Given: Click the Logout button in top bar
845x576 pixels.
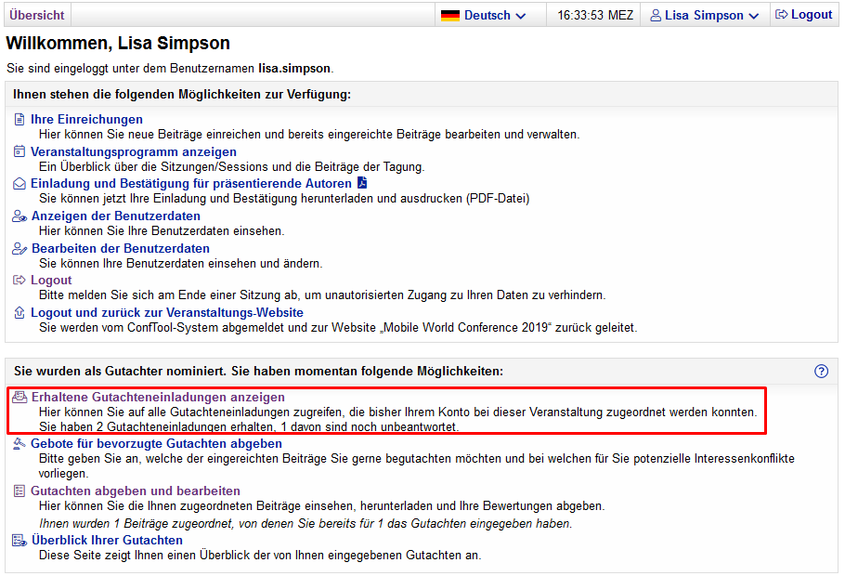Looking at the screenshot, I should click(x=803, y=15).
